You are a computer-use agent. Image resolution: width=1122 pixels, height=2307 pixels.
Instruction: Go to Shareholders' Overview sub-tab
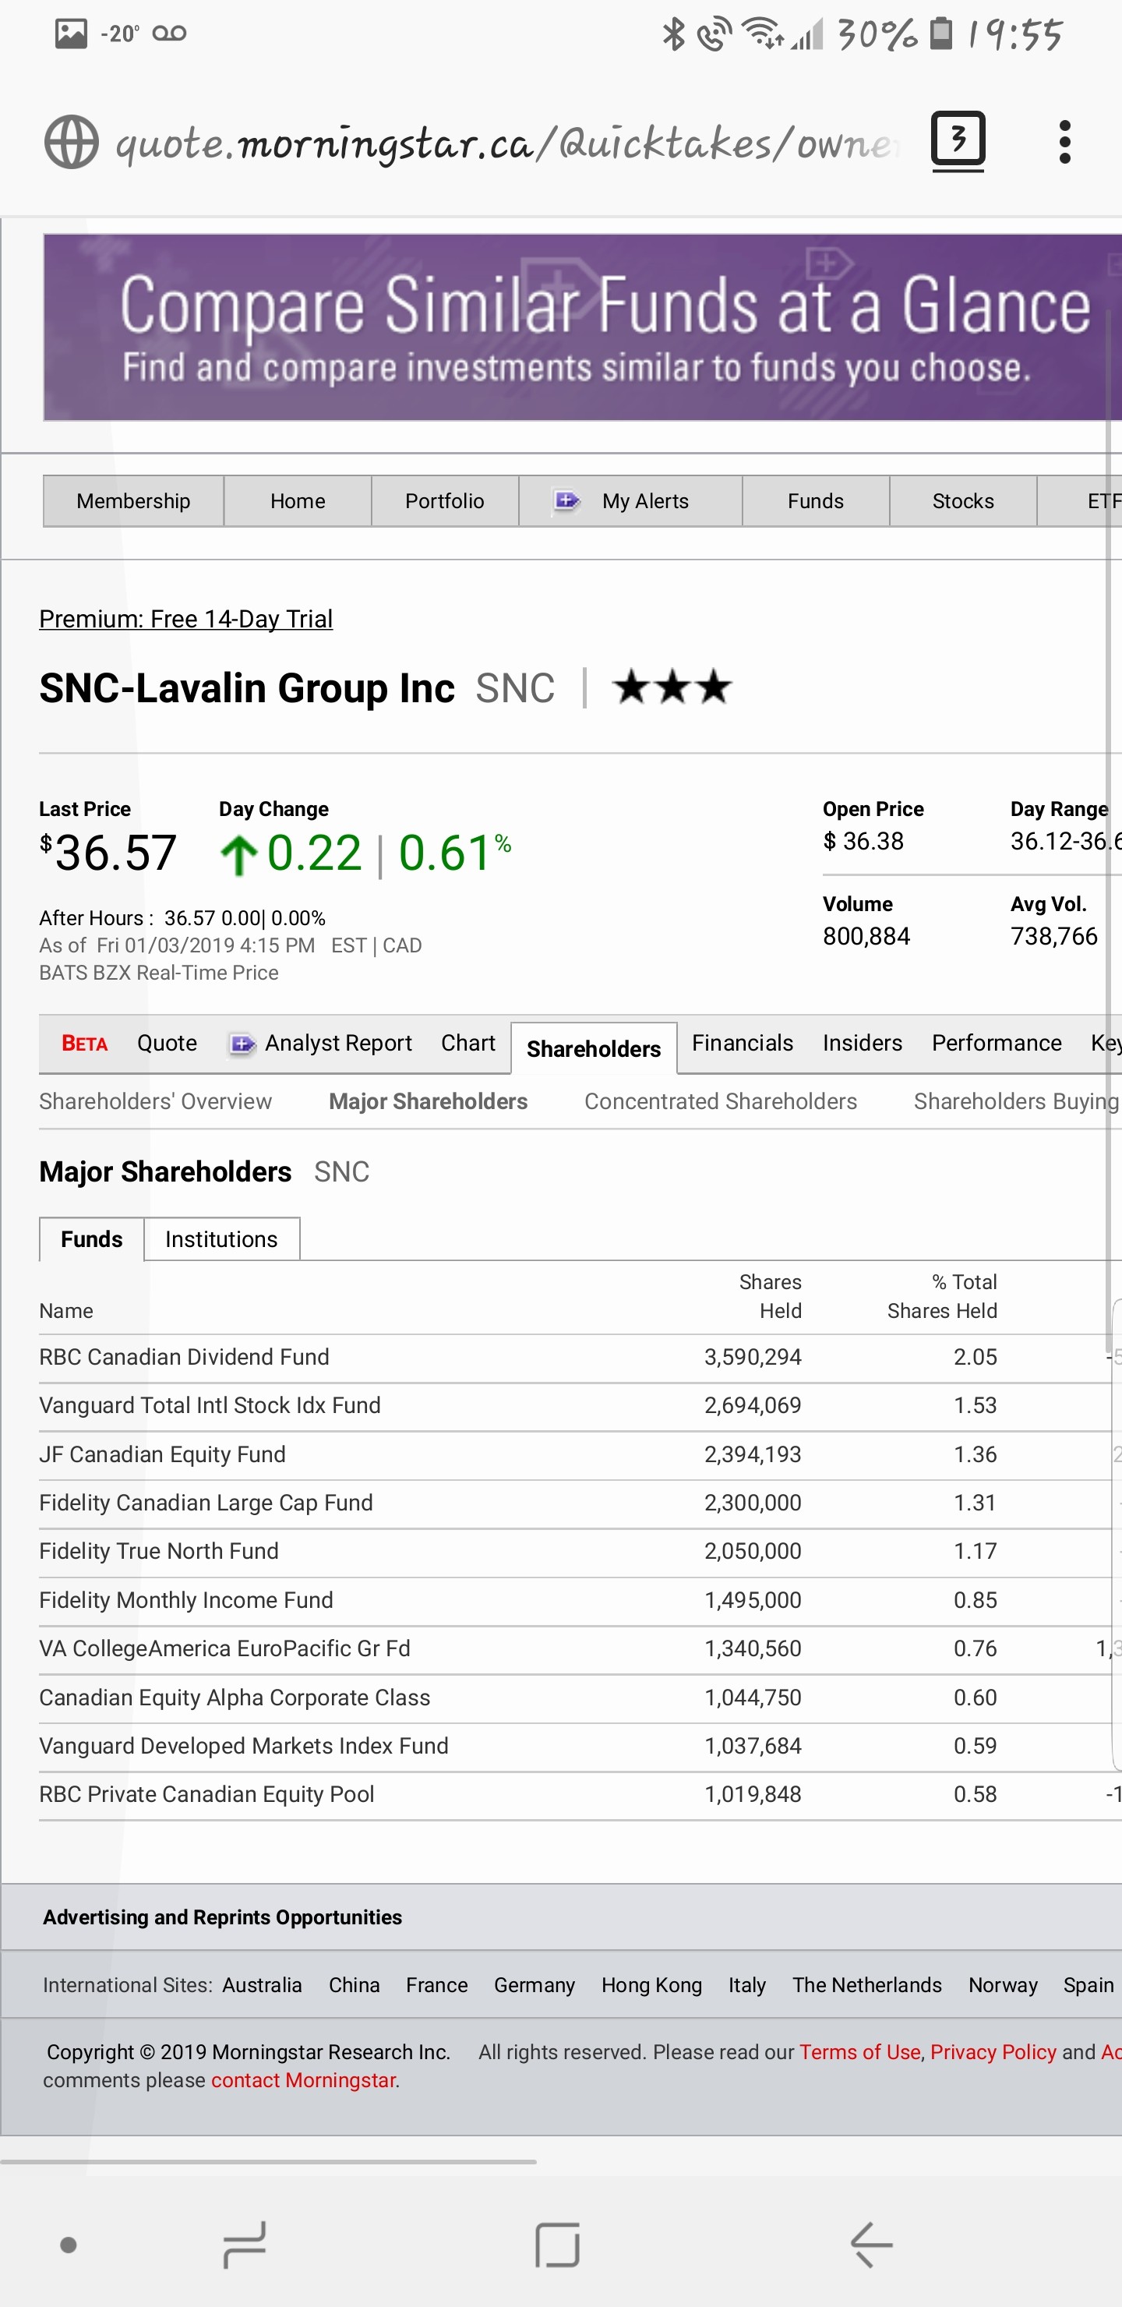point(155,1101)
